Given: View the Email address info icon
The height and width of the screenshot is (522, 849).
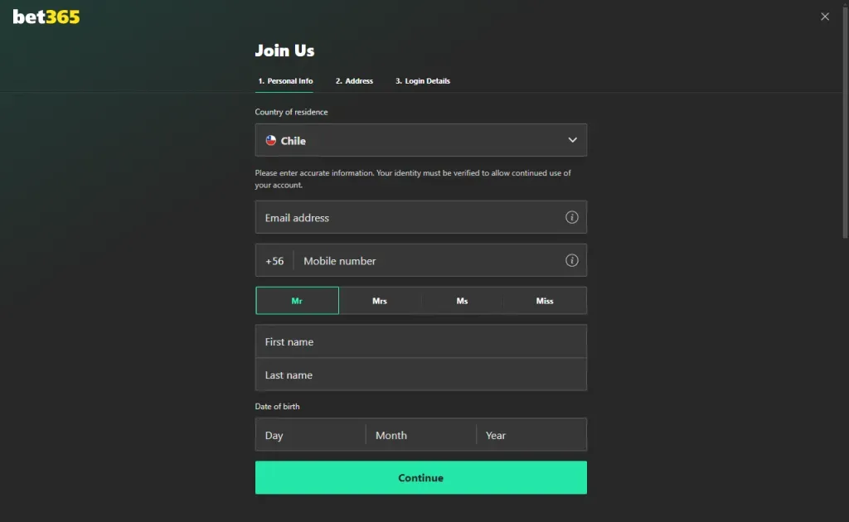Looking at the screenshot, I should 572,217.
